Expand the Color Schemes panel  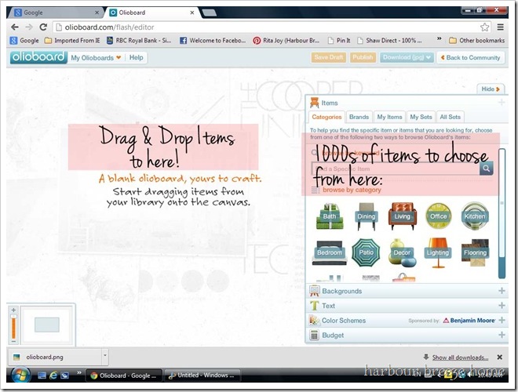tap(407, 321)
